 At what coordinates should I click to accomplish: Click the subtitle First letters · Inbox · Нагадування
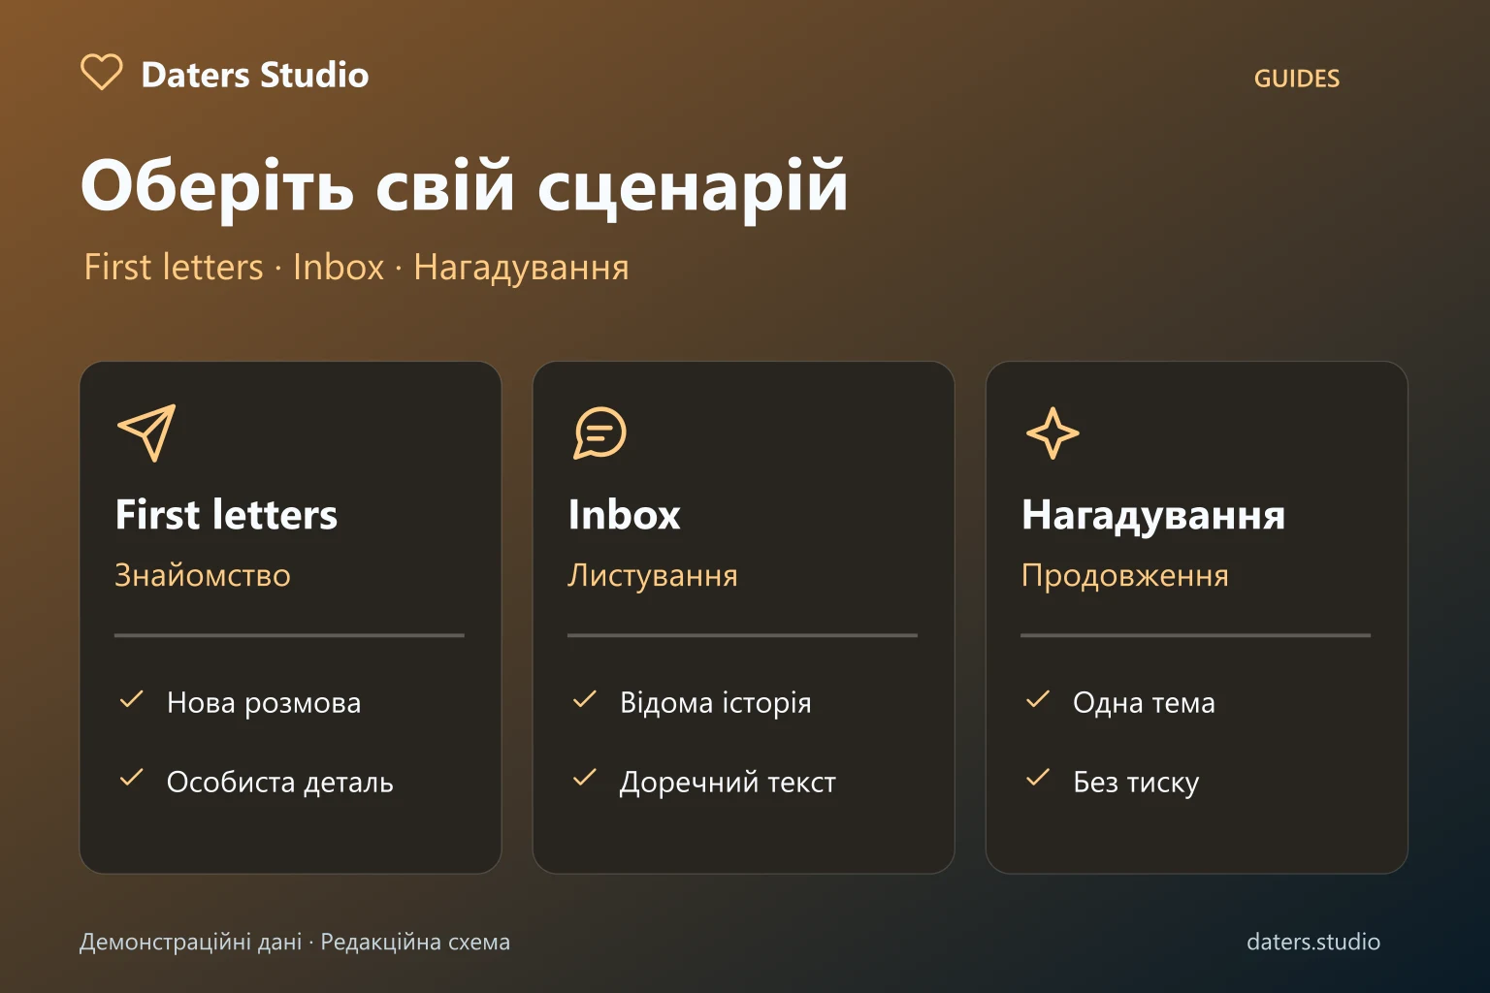[356, 267]
